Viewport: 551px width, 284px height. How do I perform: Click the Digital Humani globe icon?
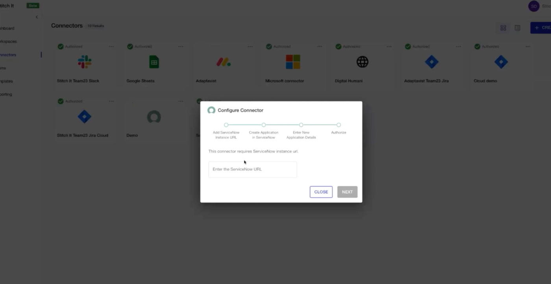[361, 62]
